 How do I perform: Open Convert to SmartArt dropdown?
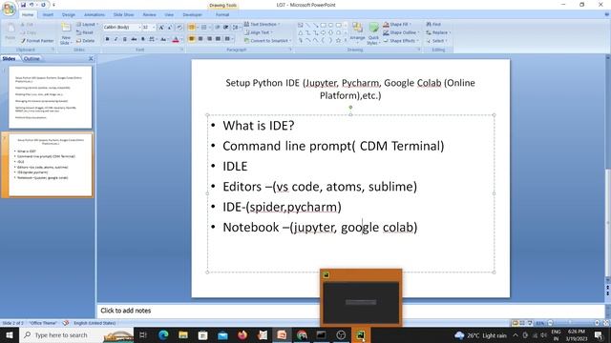tap(267, 41)
